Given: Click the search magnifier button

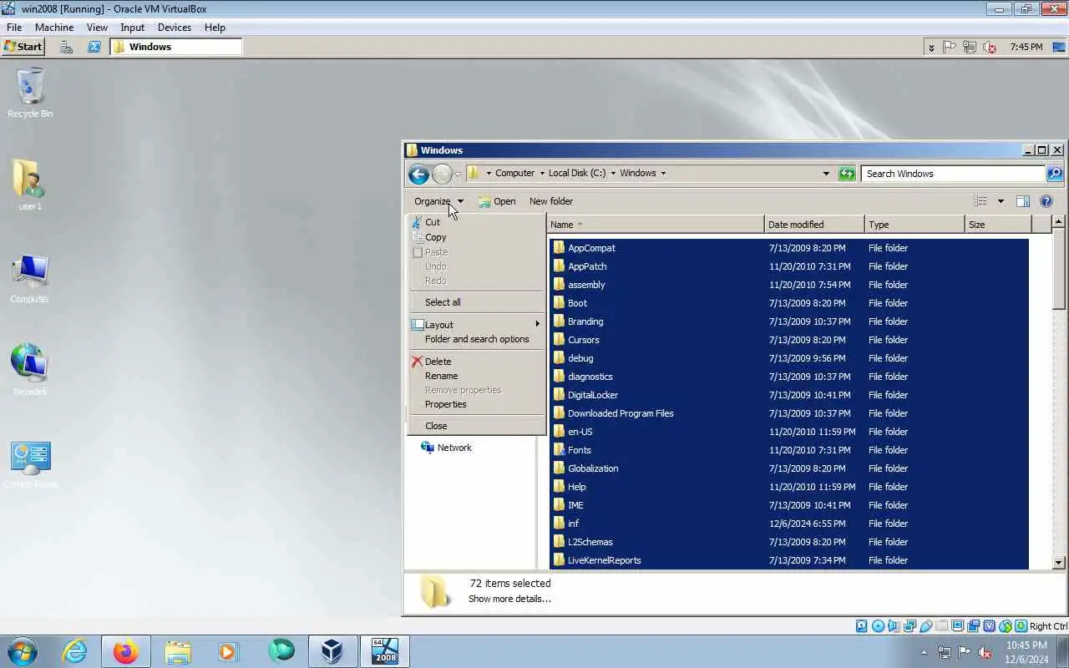Looking at the screenshot, I should pos(1055,174).
